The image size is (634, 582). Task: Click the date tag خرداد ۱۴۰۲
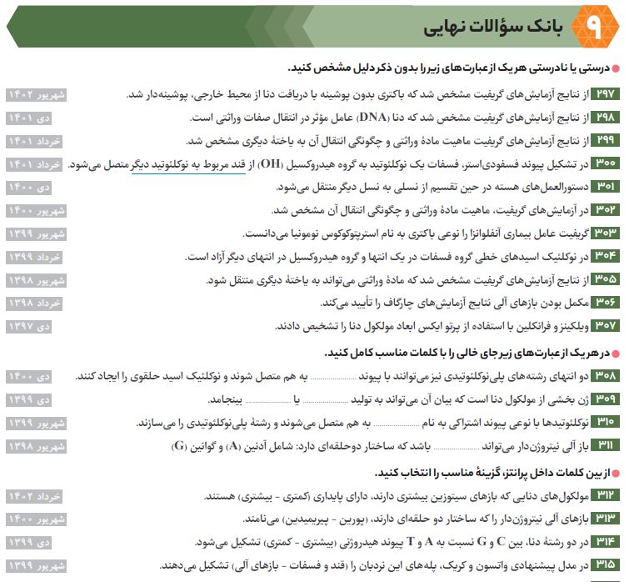pos(34,496)
